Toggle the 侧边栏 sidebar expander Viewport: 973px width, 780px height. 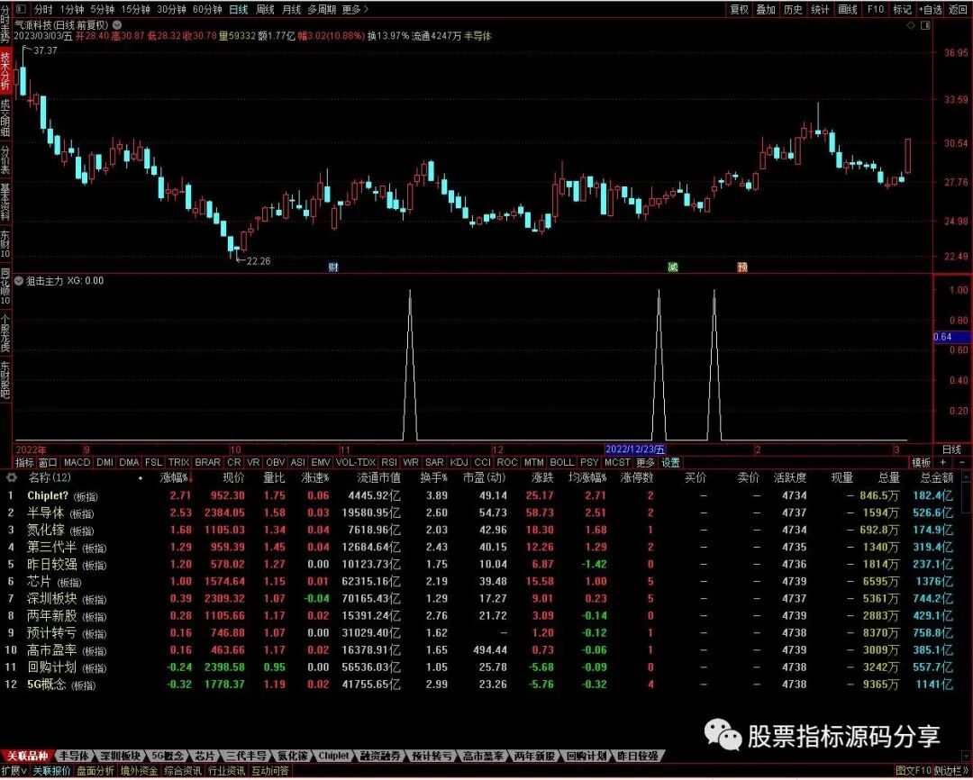pyautogui.click(x=952, y=771)
